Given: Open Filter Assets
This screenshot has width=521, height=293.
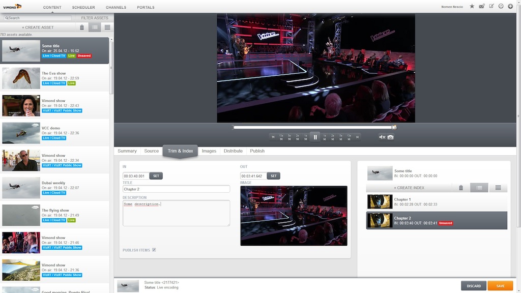Looking at the screenshot, I should click(95, 18).
